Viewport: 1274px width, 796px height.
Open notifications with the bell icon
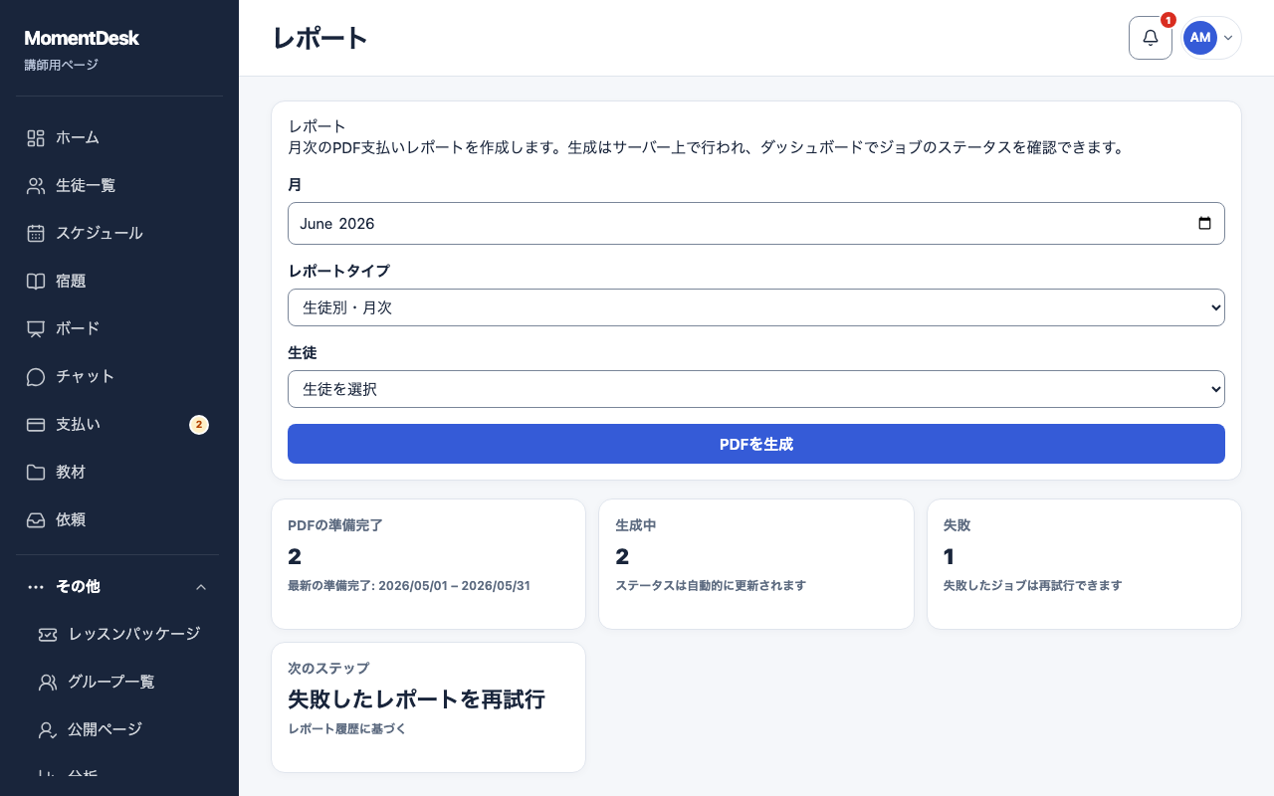(1151, 38)
